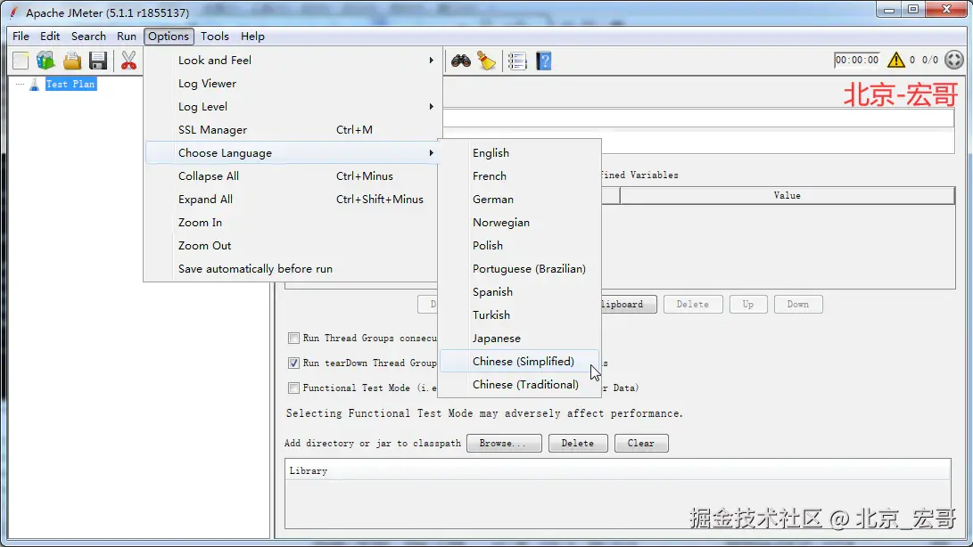Click the Reset Search broom icon
Image resolution: width=973 pixels, height=547 pixels.
[x=487, y=61]
